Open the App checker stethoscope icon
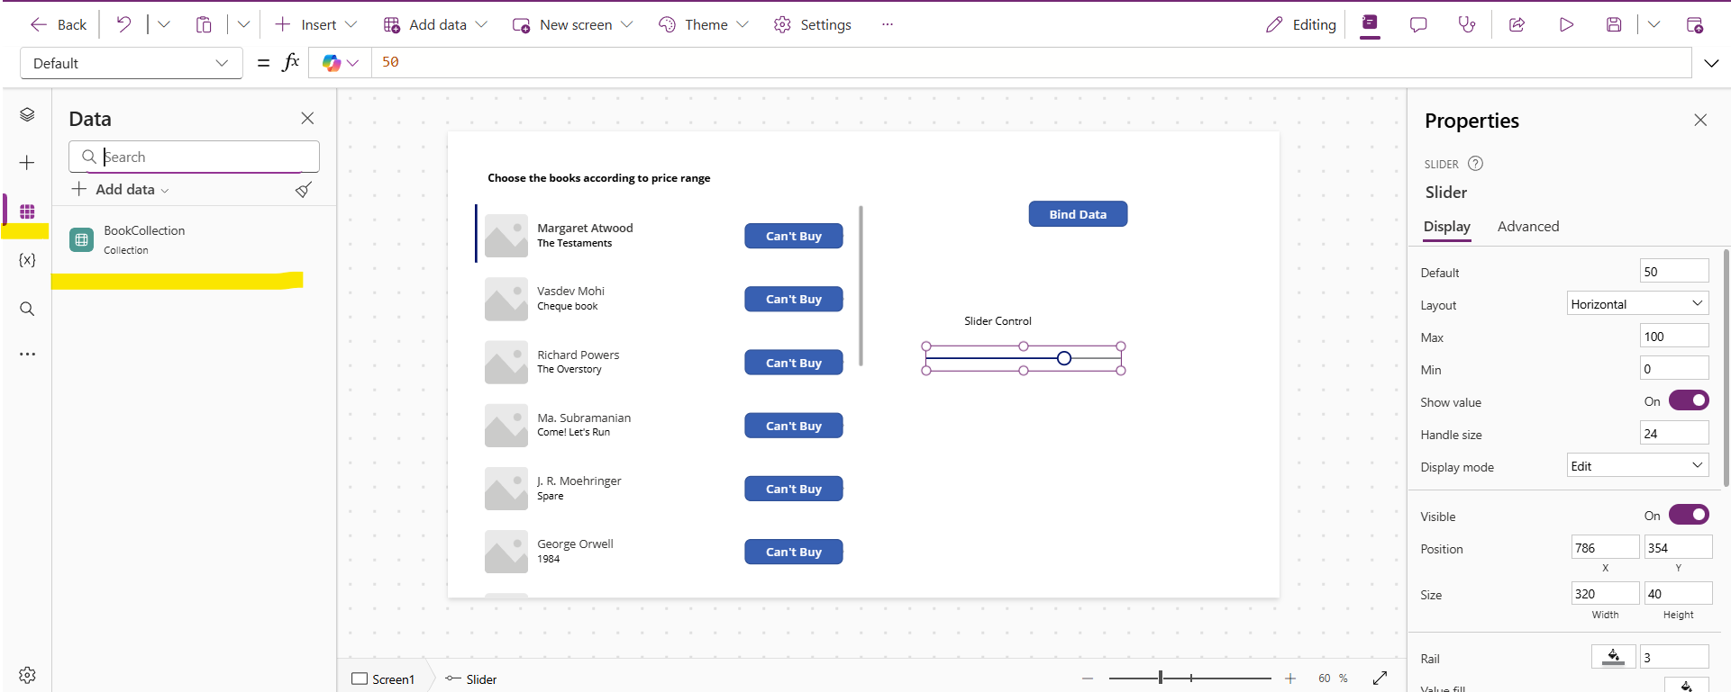The height and width of the screenshot is (692, 1731). [1467, 25]
